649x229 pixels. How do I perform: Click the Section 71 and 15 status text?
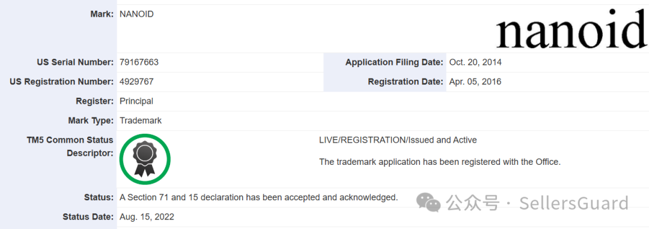click(x=258, y=197)
